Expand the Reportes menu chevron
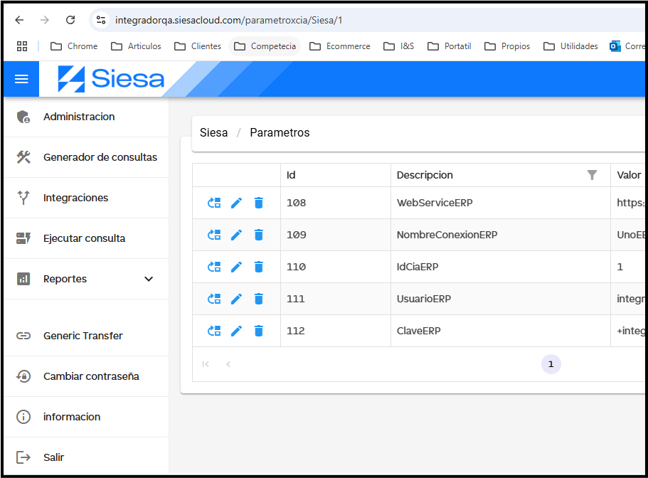Screen dimensions: 648x478 [x=149, y=279]
